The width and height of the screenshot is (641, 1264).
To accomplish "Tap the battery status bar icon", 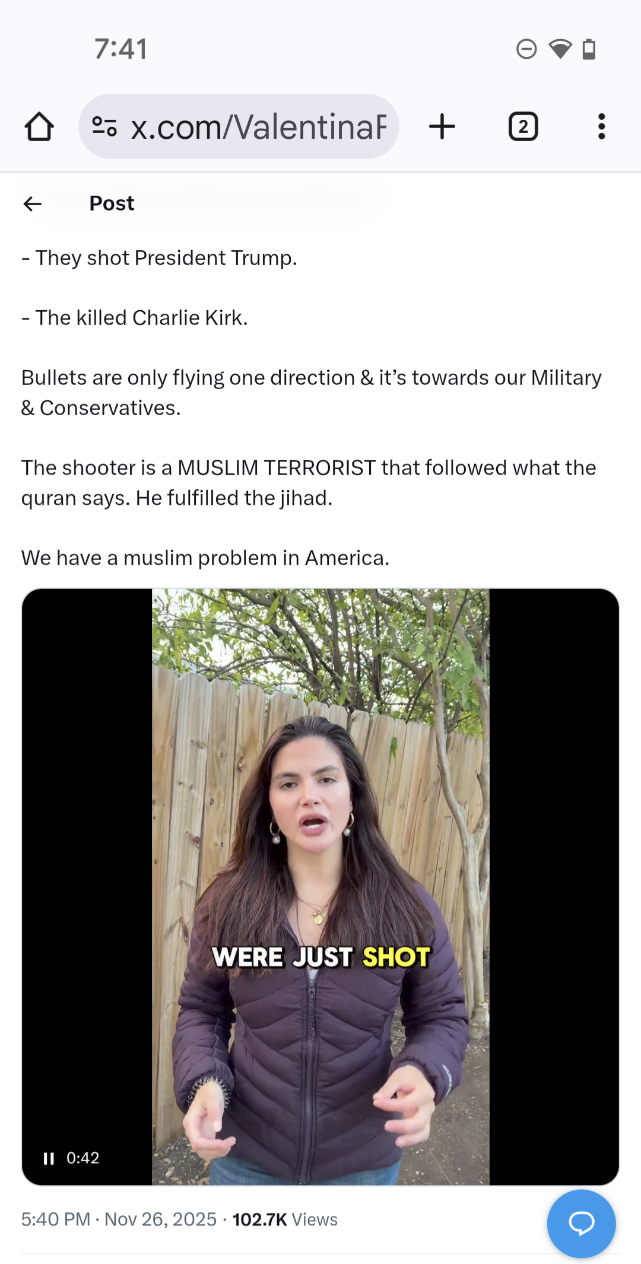I will 589,49.
